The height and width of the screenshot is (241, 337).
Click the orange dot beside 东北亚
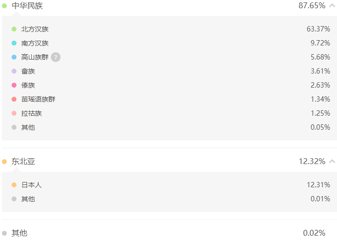(4, 162)
